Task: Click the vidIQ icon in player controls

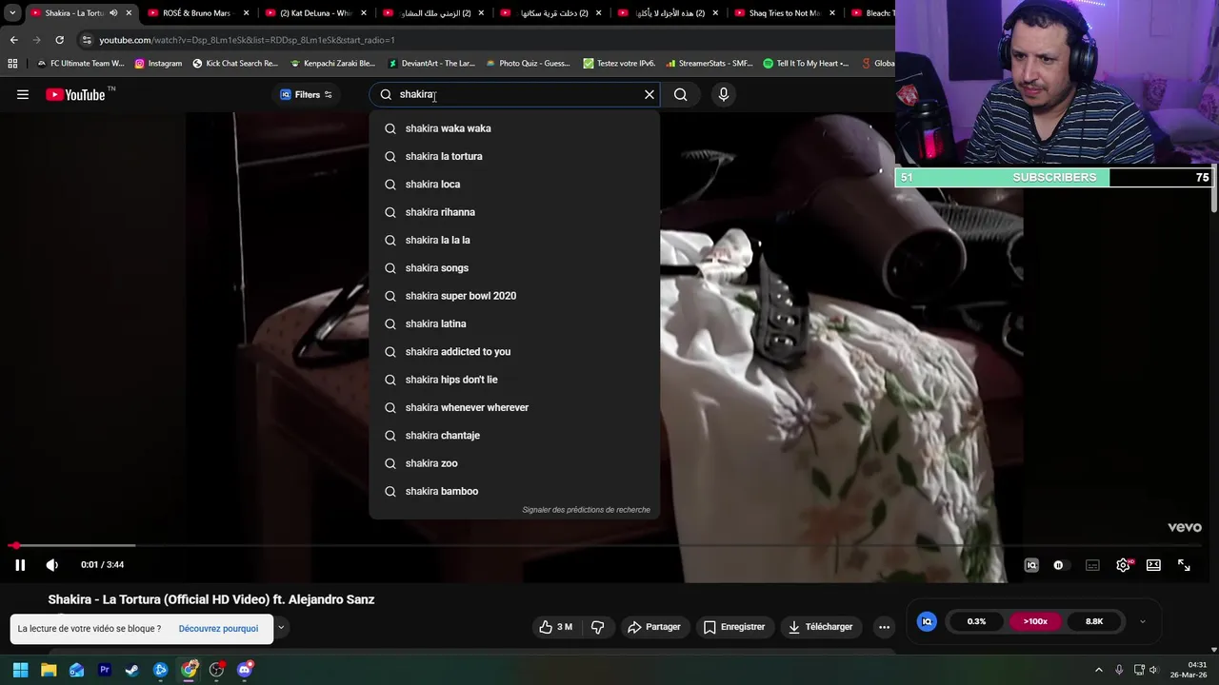Action: click(x=1031, y=565)
